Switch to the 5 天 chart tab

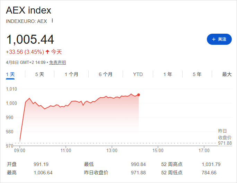tap(39, 74)
